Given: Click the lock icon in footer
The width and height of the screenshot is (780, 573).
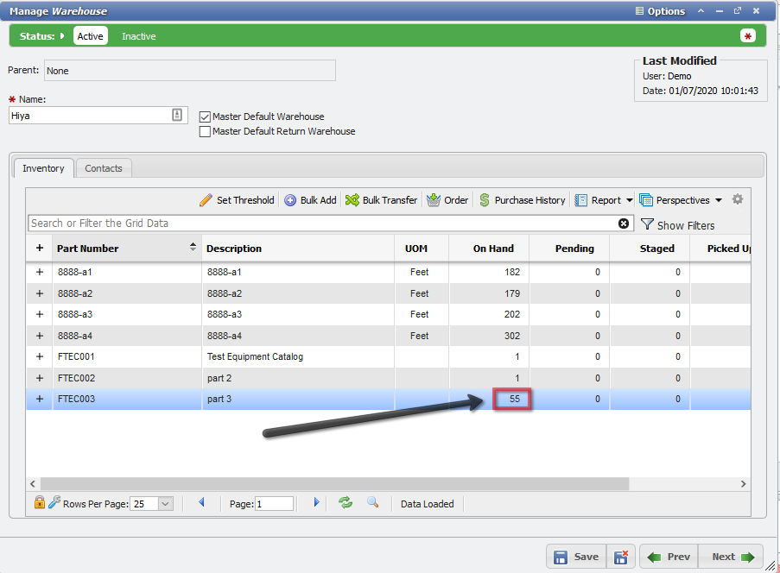Looking at the screenshot, I should tap(39, 503).
